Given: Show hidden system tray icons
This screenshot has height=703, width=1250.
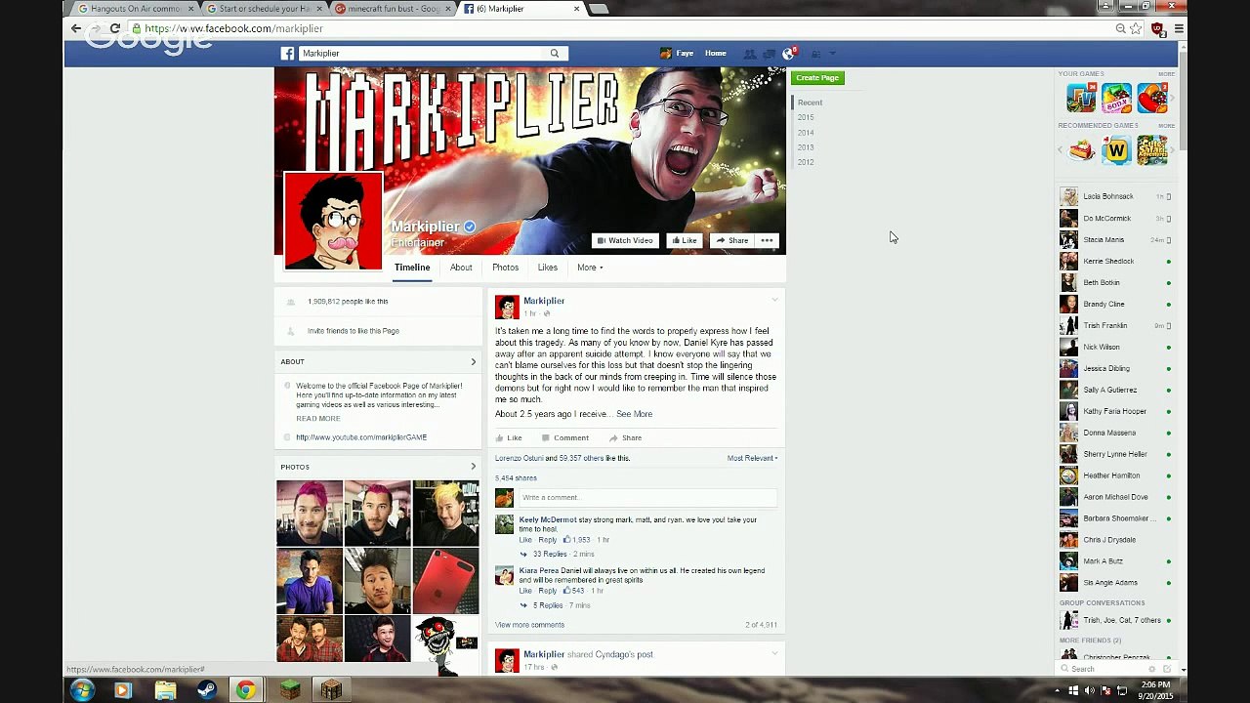Looking at the screenshot, I should tap(1058, 690).
